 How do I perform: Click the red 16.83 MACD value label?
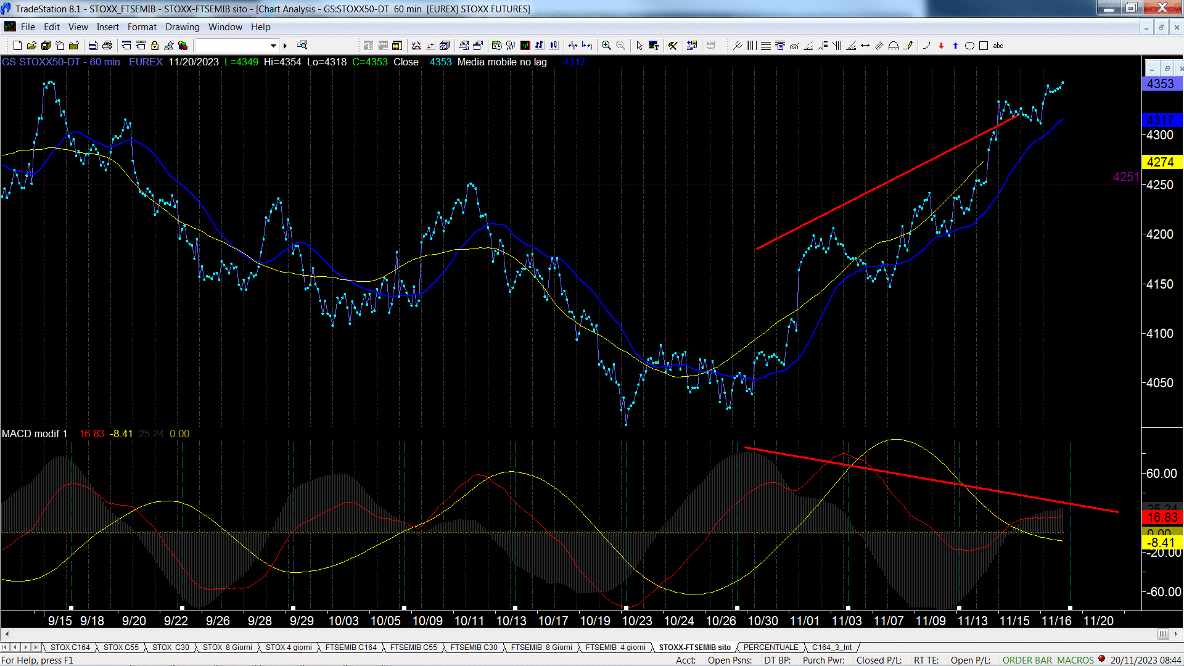(1162, 517)
